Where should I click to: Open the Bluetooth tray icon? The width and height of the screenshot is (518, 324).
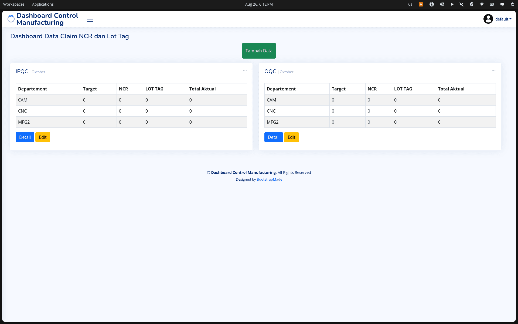(472, 4)
